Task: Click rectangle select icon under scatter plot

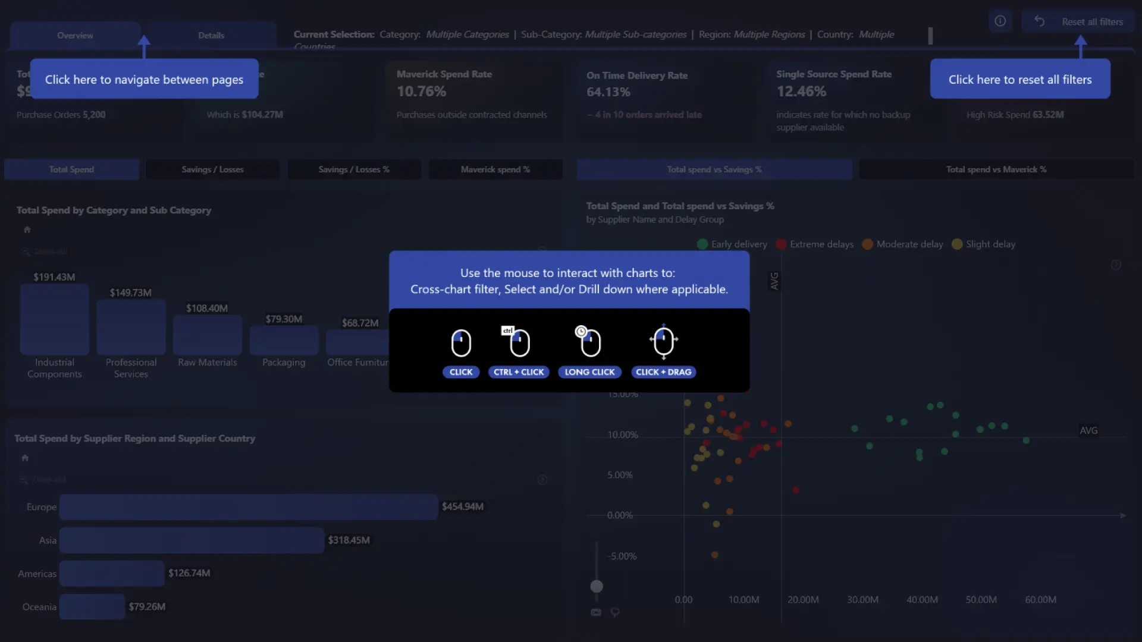Action: tap(596, 612)
